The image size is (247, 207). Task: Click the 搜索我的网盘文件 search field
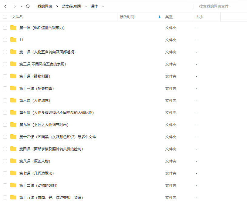point(218,6)
